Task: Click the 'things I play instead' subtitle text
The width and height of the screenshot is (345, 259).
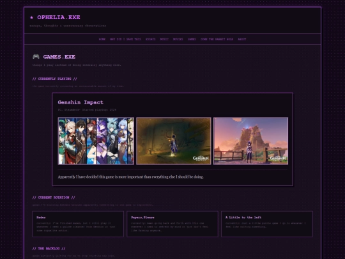Action: [x=77, y=65]
